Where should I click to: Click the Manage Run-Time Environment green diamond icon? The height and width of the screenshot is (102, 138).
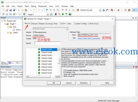coord(63,14)
